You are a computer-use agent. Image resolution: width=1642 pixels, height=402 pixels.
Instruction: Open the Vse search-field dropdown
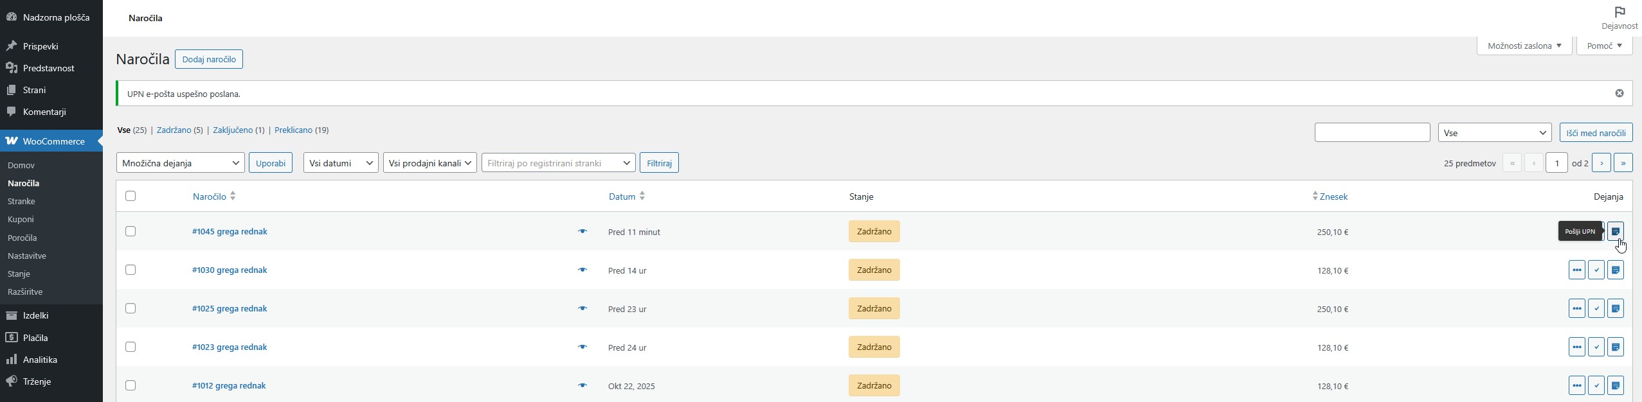(1495, 132)
